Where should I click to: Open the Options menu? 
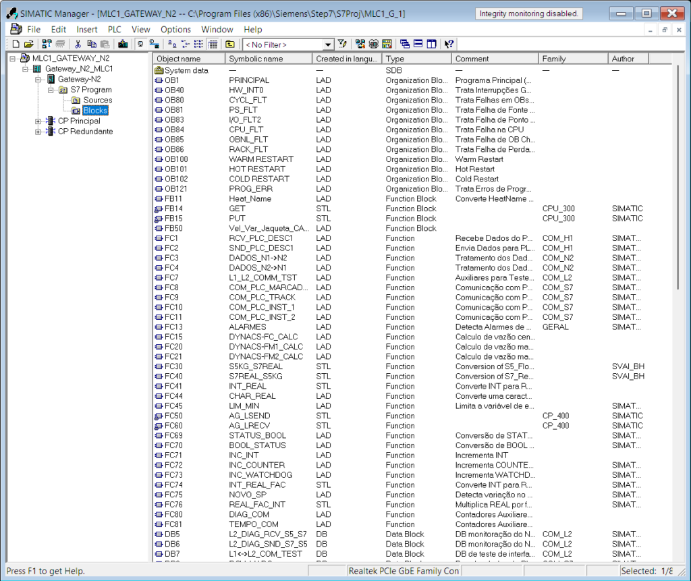[175, 30]
